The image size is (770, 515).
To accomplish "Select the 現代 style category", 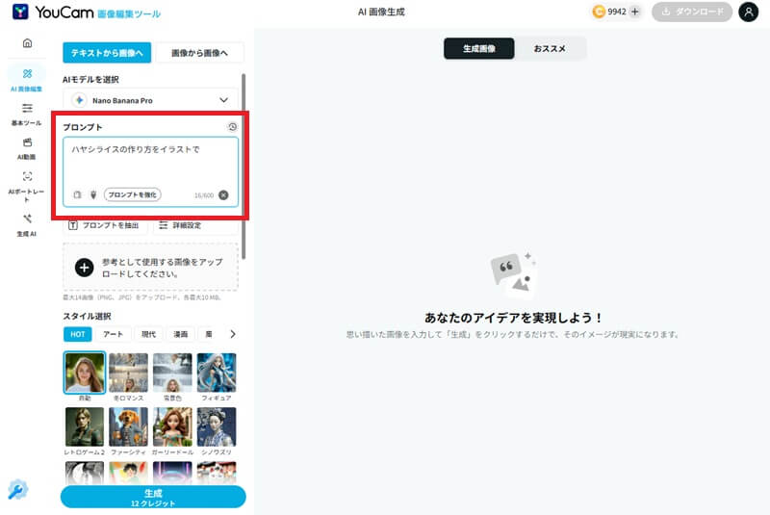I will pyautogui.click(x=148, y=334).
